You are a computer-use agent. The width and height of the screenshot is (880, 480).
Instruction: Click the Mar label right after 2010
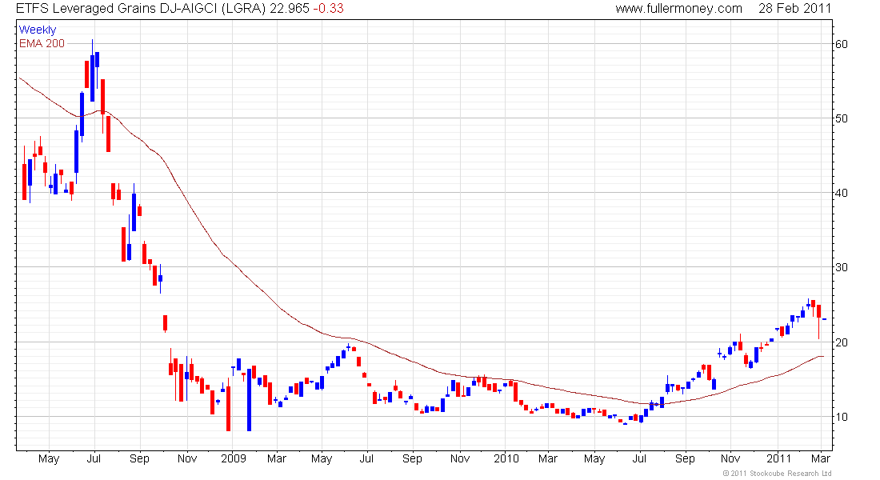click(548, 458)
